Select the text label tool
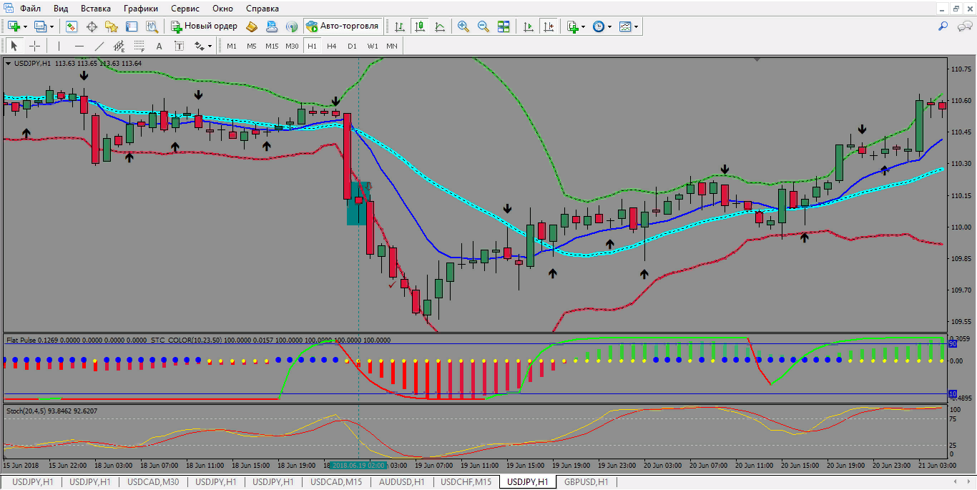 coord(180,46)
